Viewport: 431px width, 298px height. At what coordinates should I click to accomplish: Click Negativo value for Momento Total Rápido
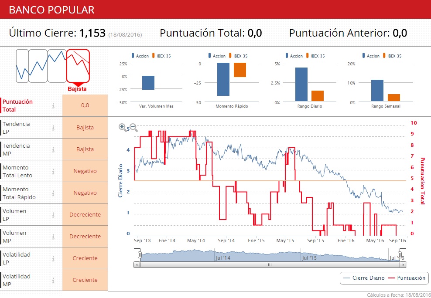(x=85, y=193)
